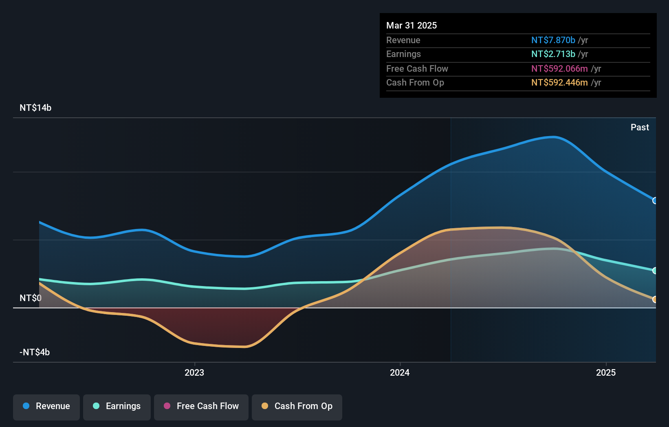
Task: Click the 2023 x-axis label
Action: tap(194, 372)
